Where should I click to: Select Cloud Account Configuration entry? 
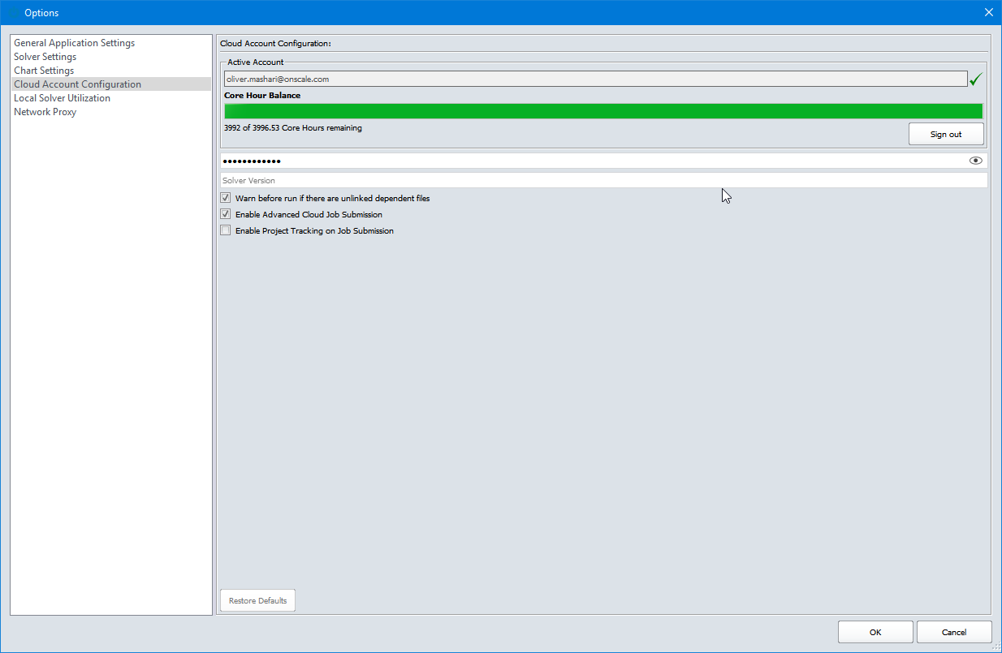tap(111, 84)
